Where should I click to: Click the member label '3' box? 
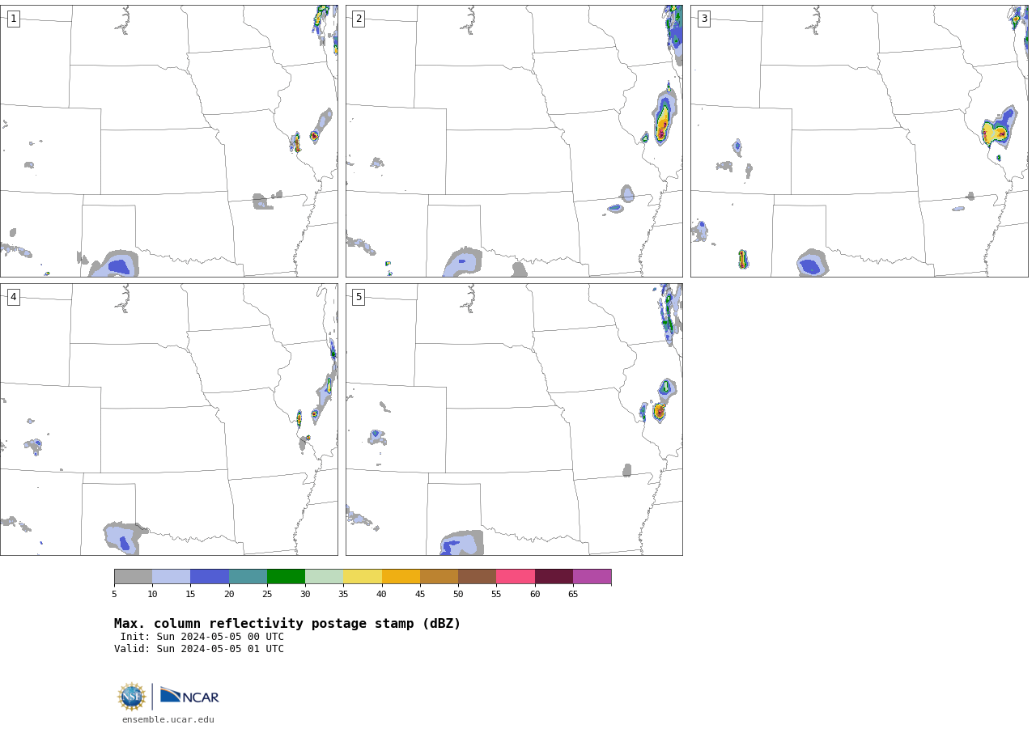pyautogui.click(x=704, y=19)
